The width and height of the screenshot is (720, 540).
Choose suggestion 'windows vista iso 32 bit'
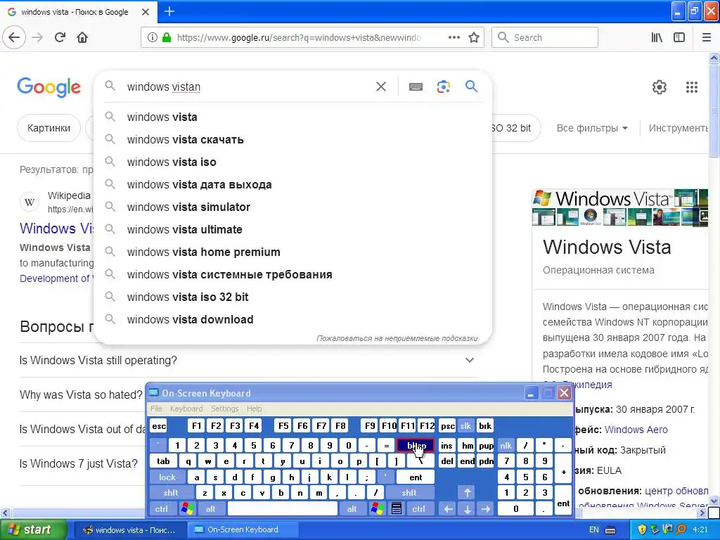[x=292, y=297]
